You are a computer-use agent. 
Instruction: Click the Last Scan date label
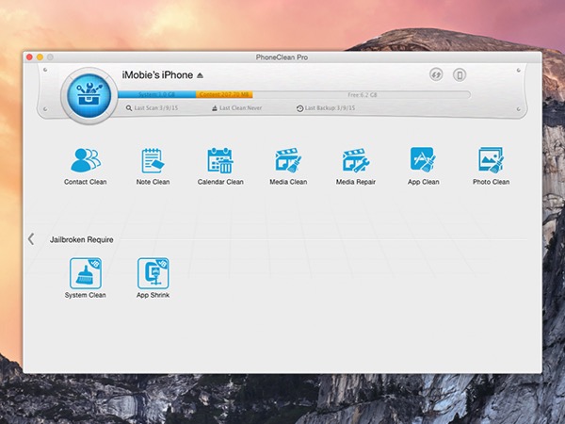pos(152,107)
